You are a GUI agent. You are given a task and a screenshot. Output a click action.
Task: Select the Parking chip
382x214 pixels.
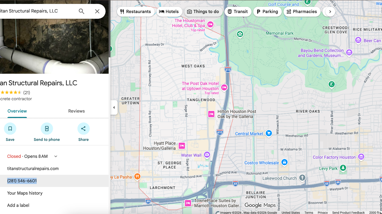267,12
